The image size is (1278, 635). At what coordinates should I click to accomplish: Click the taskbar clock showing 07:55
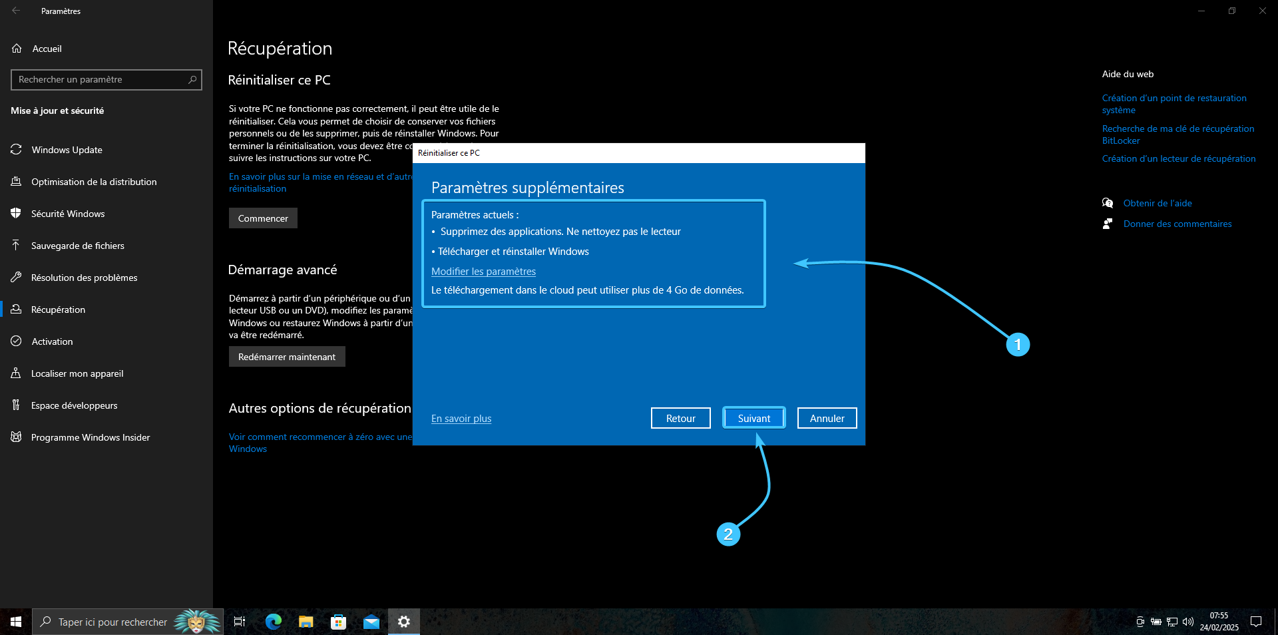[1219, 622]
